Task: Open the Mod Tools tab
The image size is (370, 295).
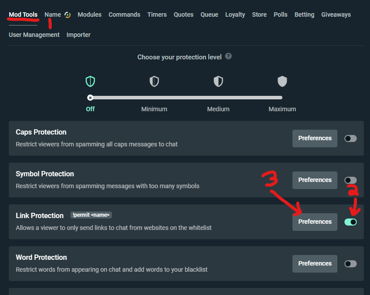Action: [x=23, y=15]
